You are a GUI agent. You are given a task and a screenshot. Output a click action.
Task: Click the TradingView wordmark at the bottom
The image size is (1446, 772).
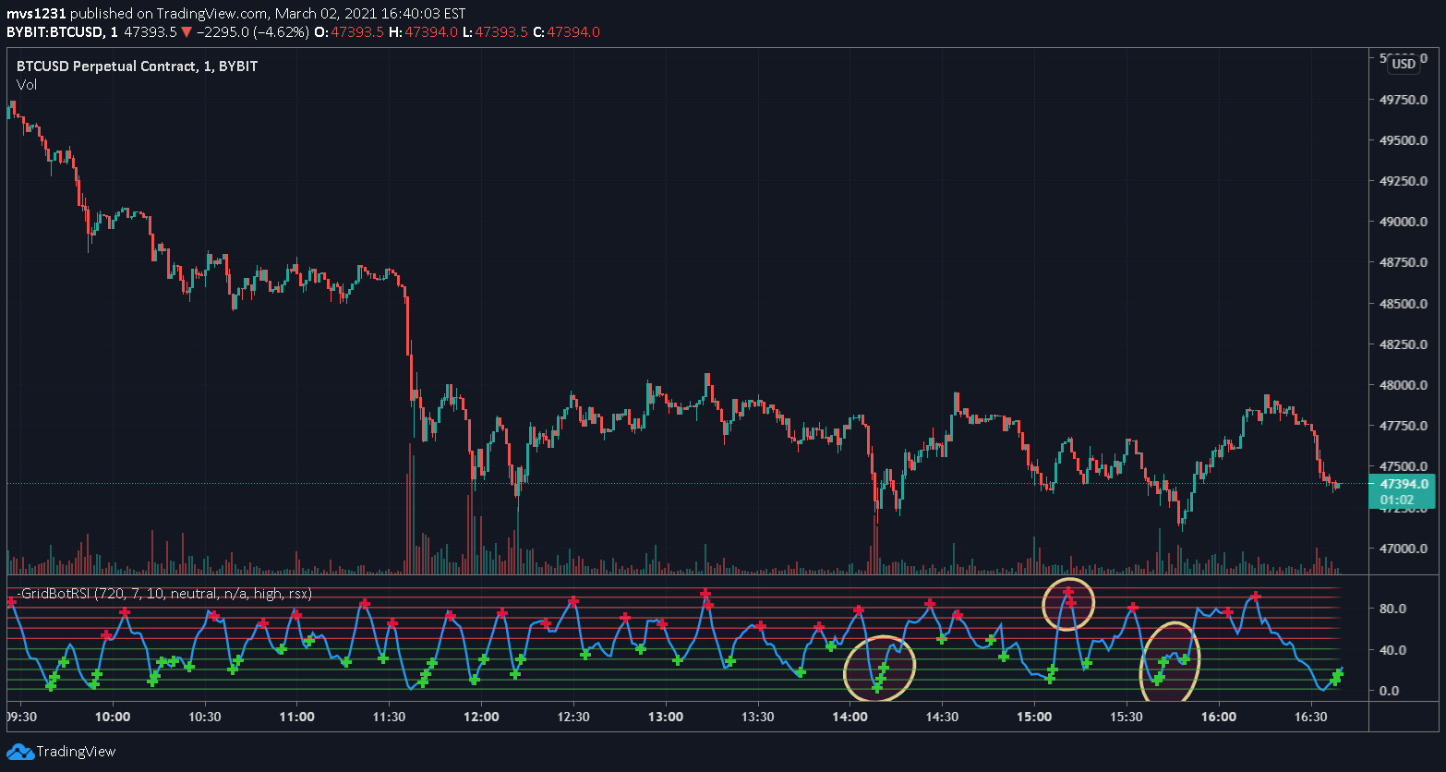tap(76, 752)
